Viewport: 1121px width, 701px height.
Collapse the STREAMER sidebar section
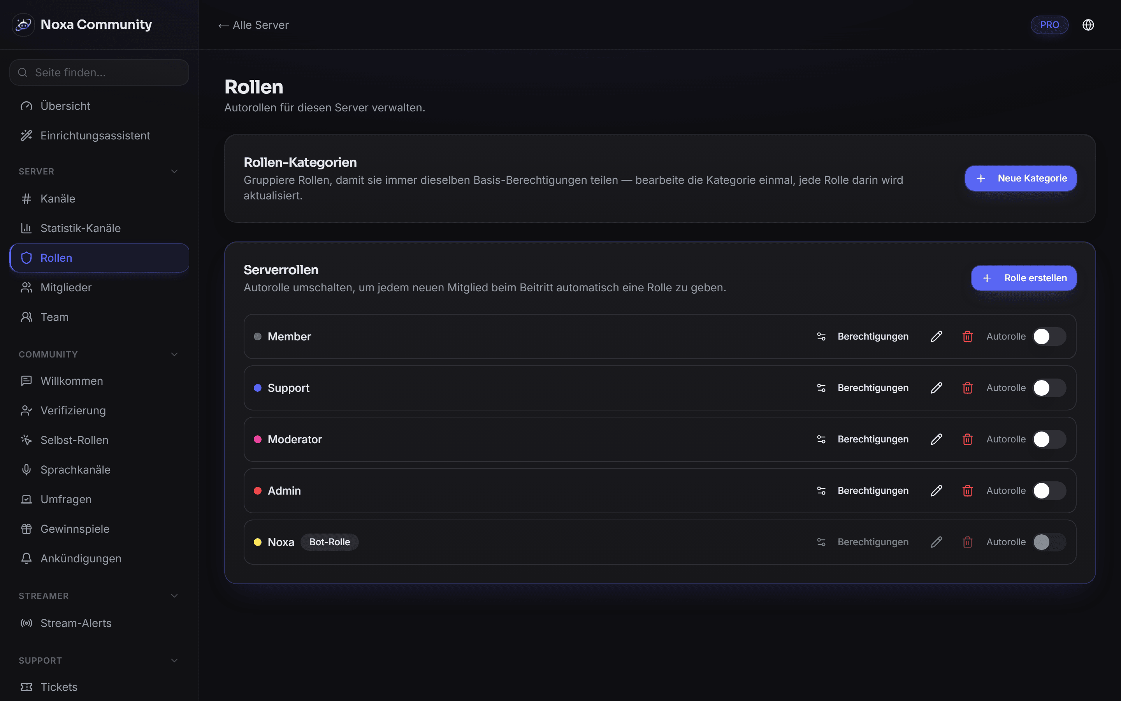click(x=174, y=596)
